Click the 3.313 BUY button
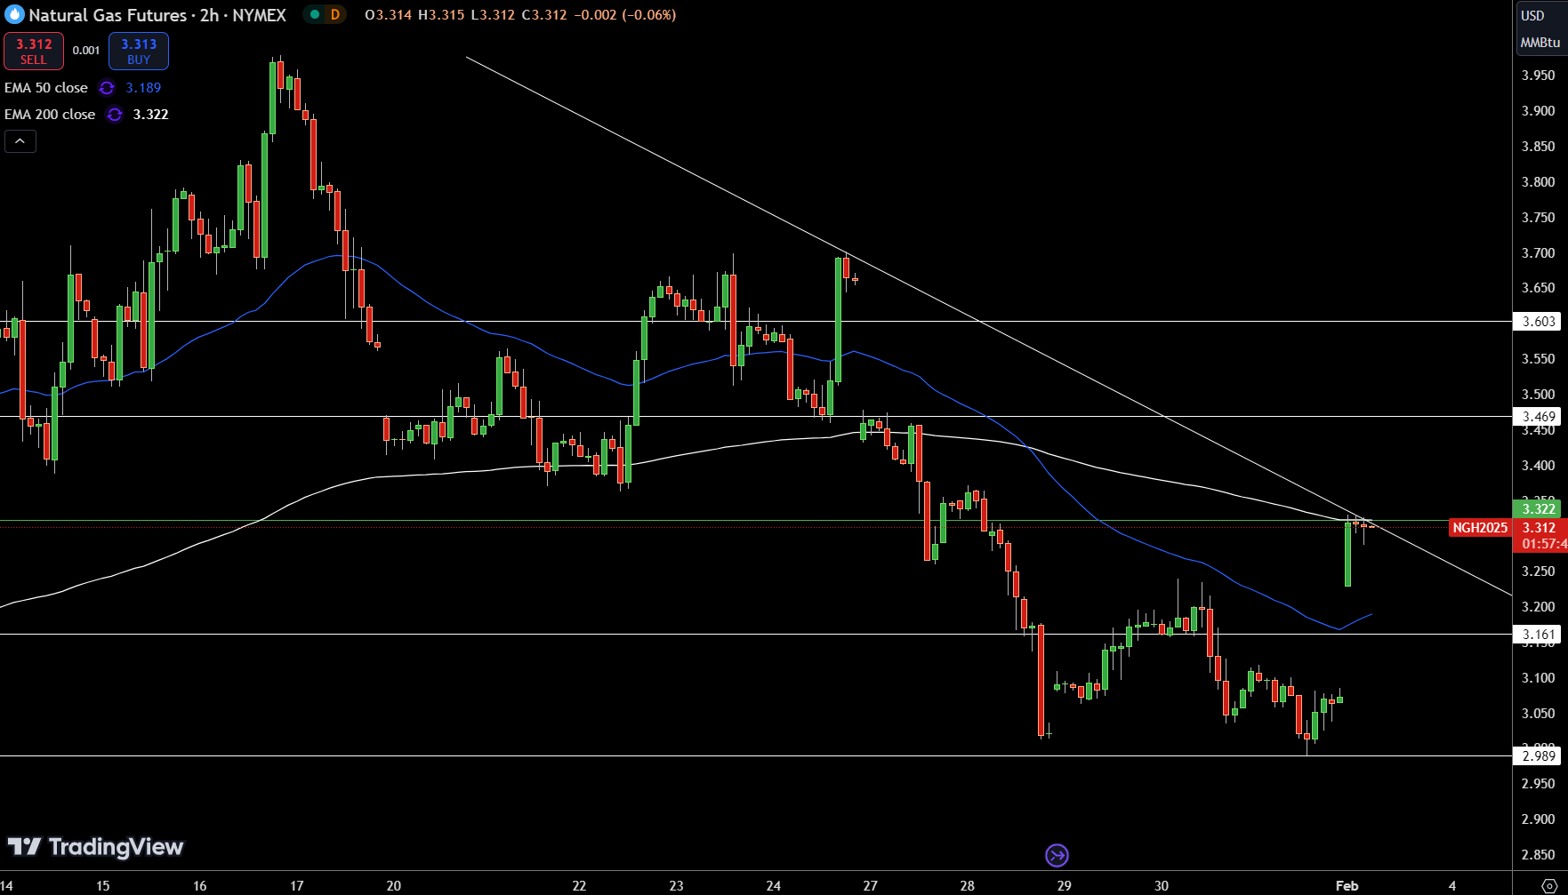The image size is (1568, 895). (139, 51)
